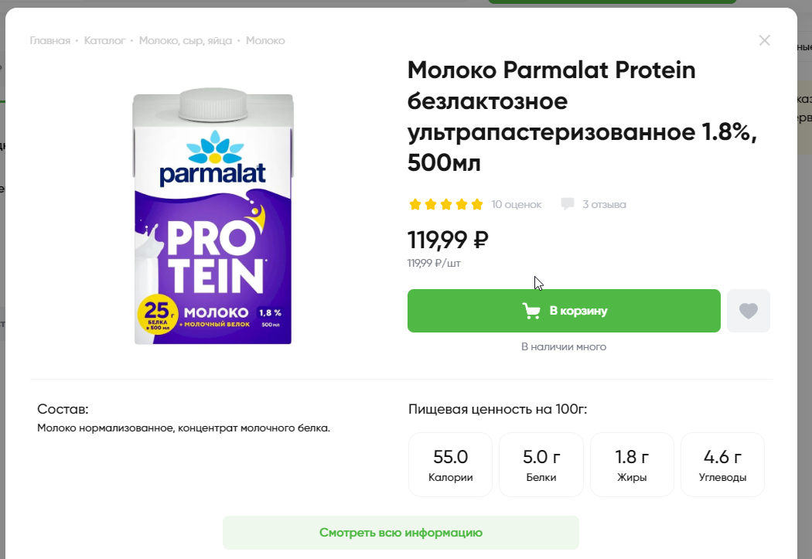
Task: Click the 55.0 Калории card
Action: [x=450, y=465]
